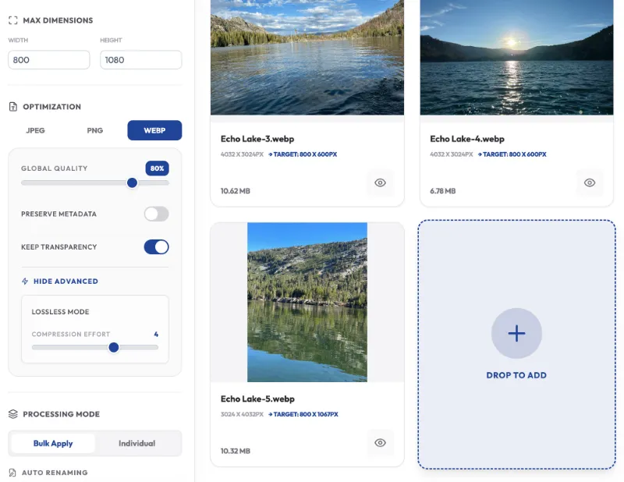Image resolution: width=624 pixels, height=482 pixels.
Task: Click the 10.62 MB file size
Action: (x=236, y=191)
